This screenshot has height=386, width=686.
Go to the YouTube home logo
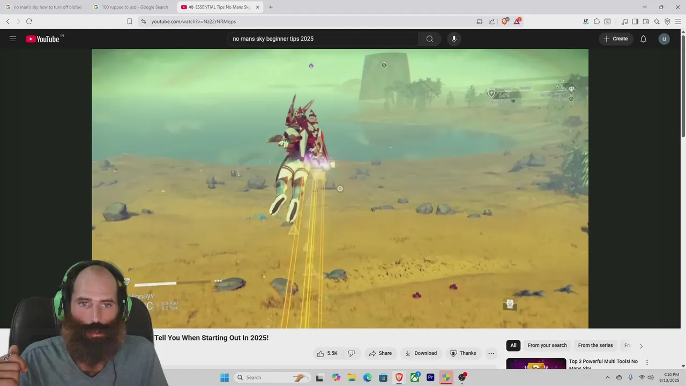click(x=43, y=39)
